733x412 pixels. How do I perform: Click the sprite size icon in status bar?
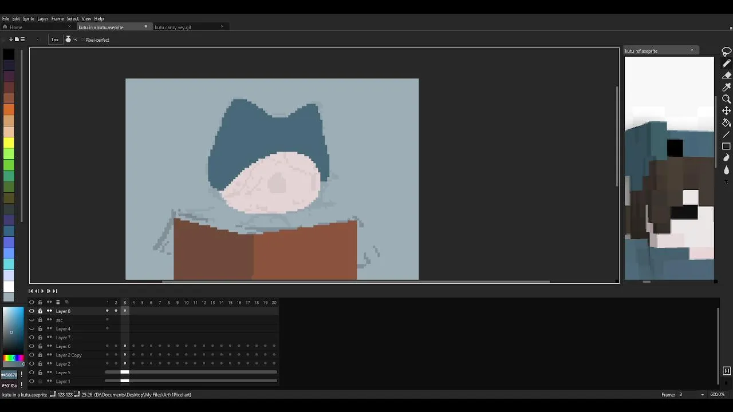point(53,394)
